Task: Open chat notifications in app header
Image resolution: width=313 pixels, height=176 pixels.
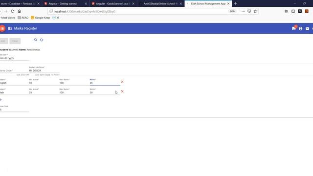Action: pos(294,28)
